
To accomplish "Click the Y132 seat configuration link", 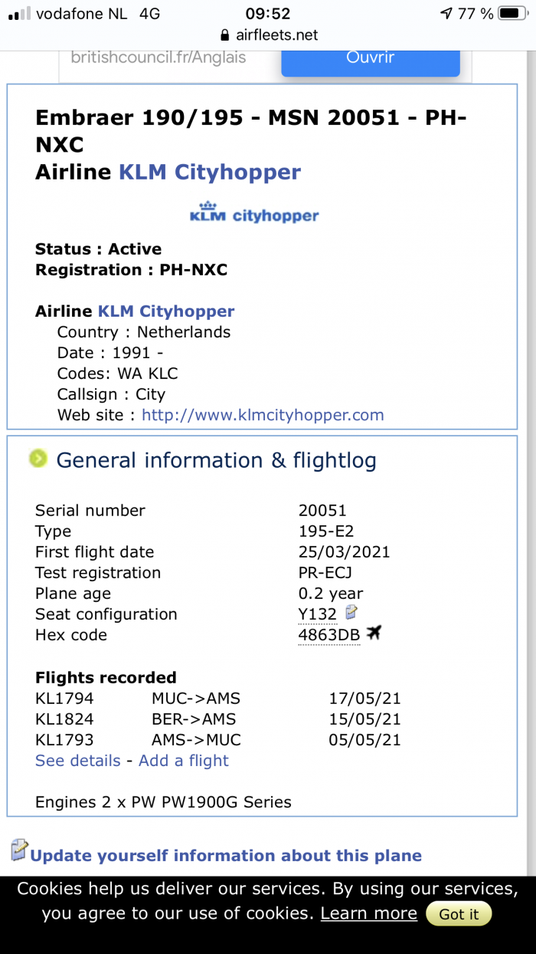I will [x=318, y=614].
